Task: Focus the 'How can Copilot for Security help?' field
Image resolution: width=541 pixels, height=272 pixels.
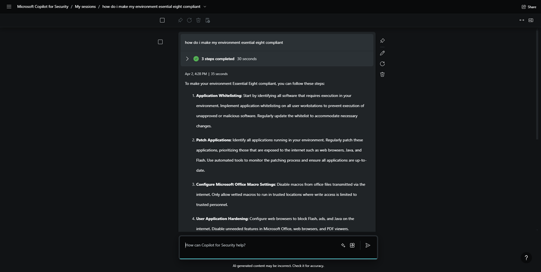Action: [259, 245]
